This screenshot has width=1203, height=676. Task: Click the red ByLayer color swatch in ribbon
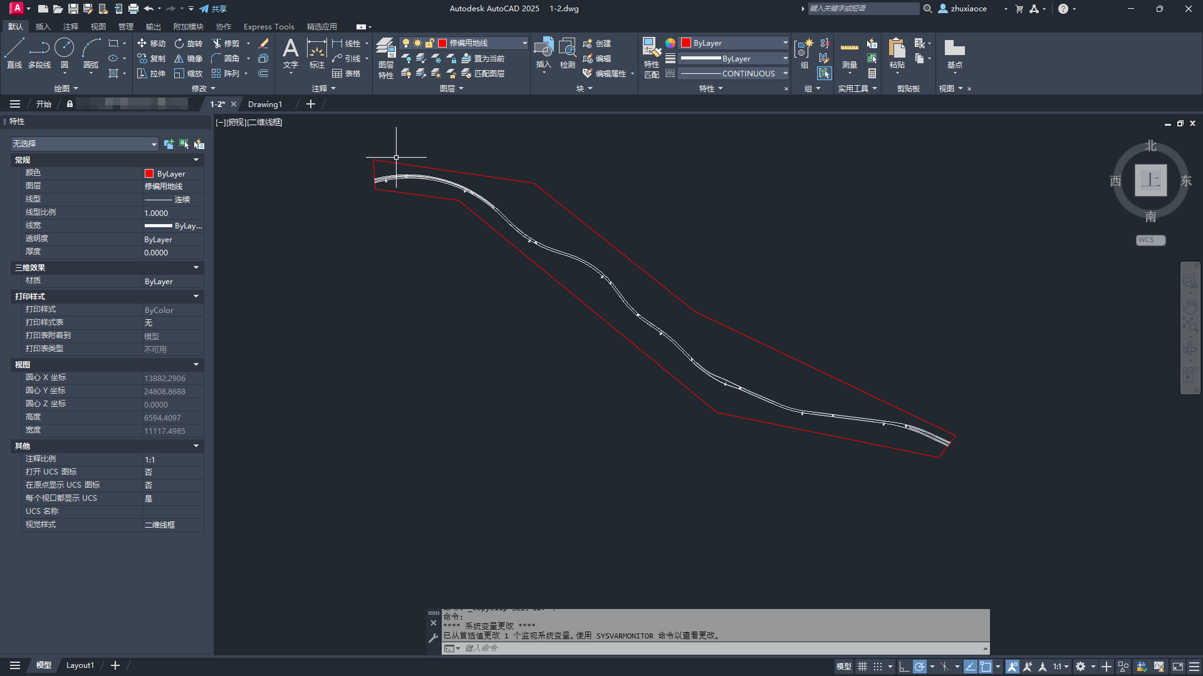click(686, 43)
